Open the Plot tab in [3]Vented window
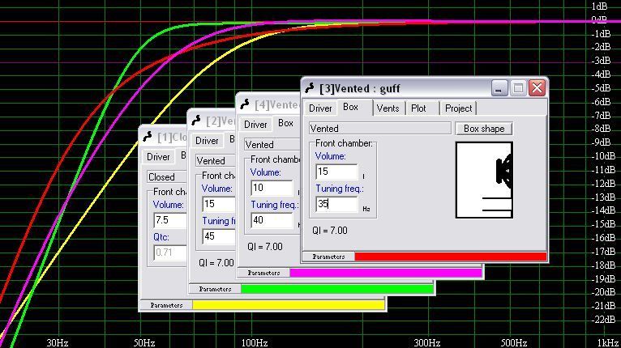Viewport: 621px width, 348px height. tap(418, 108)
